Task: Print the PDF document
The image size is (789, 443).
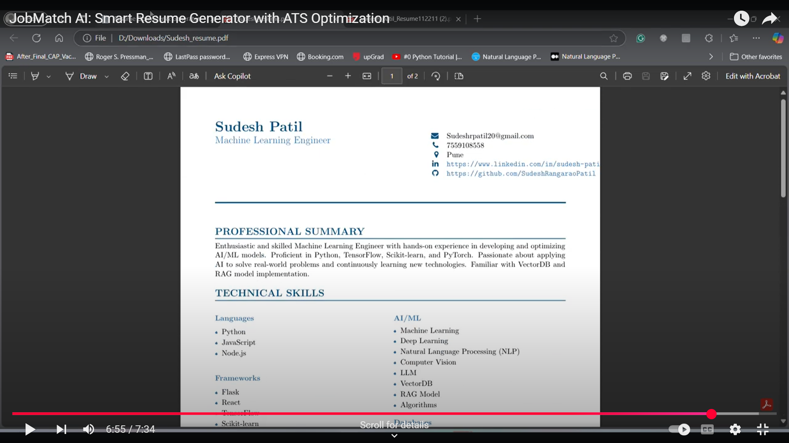Action: pos(627,76)
